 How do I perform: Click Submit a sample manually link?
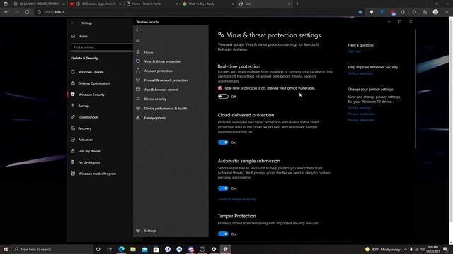click(x=237, y=199)
